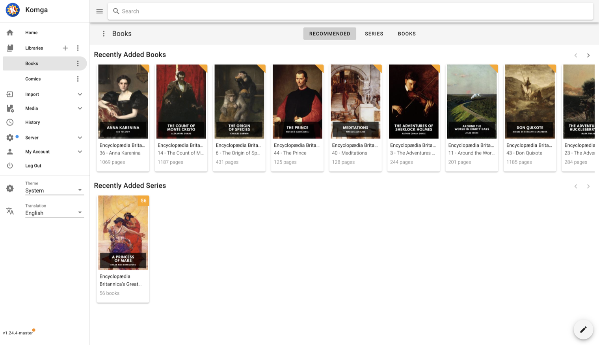Click the Server settings gear icon
Image resolution: width=599 pixels, height=345 pixels.
pyautogui.click(x=10, y=138)
